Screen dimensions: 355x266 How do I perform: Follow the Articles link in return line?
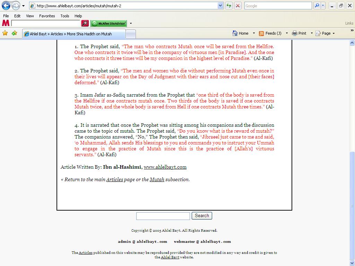pyautogui.click(x=114, y=180)
